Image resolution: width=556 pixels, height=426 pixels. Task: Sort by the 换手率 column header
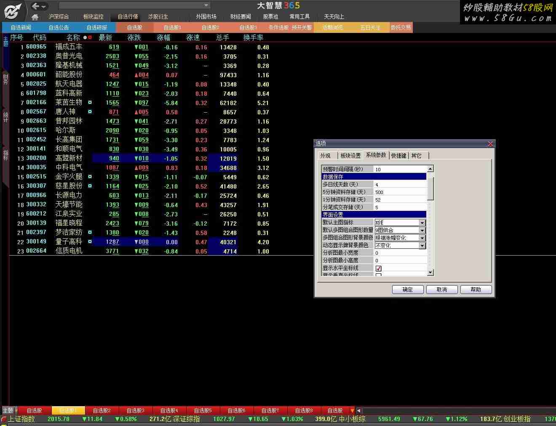(253, 38)
